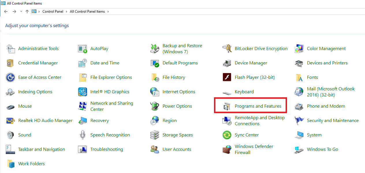
Task: Select Control Panel in the address breadcrumb
Action: click(x=53, y=12)
